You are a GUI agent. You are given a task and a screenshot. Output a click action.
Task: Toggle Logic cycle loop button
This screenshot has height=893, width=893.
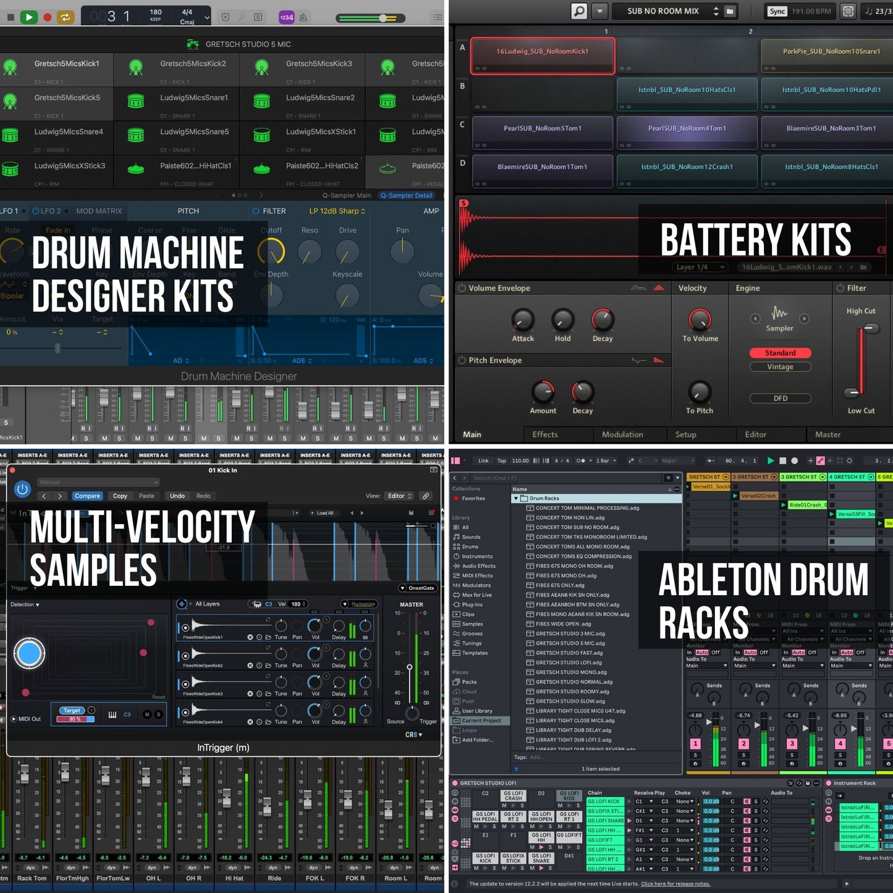(66, 17)
